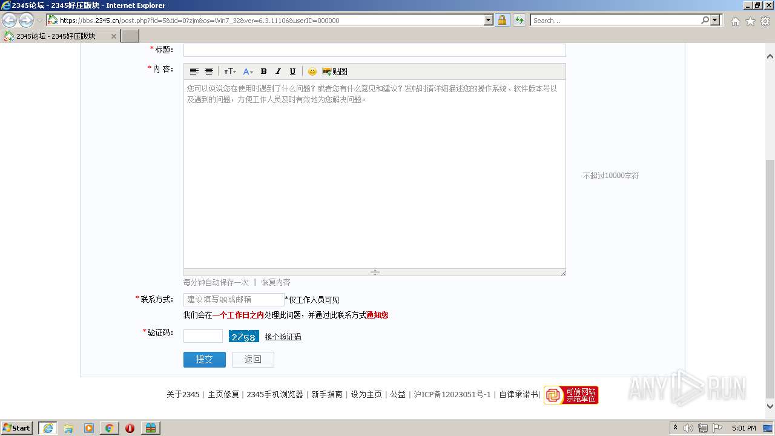Open 主页修复 footer link
Image resolution: width=775 pixels, height=436 pixels.
pos(223,394)
